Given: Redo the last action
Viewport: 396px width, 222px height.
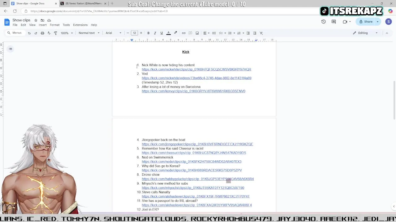Looking at the screenshot, I should pos(36,33).
